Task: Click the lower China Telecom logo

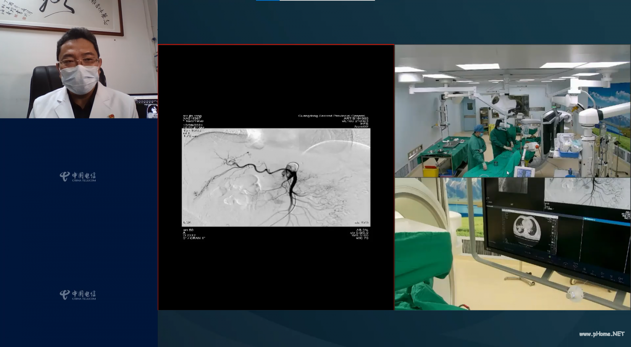Action: click(78, 295)
